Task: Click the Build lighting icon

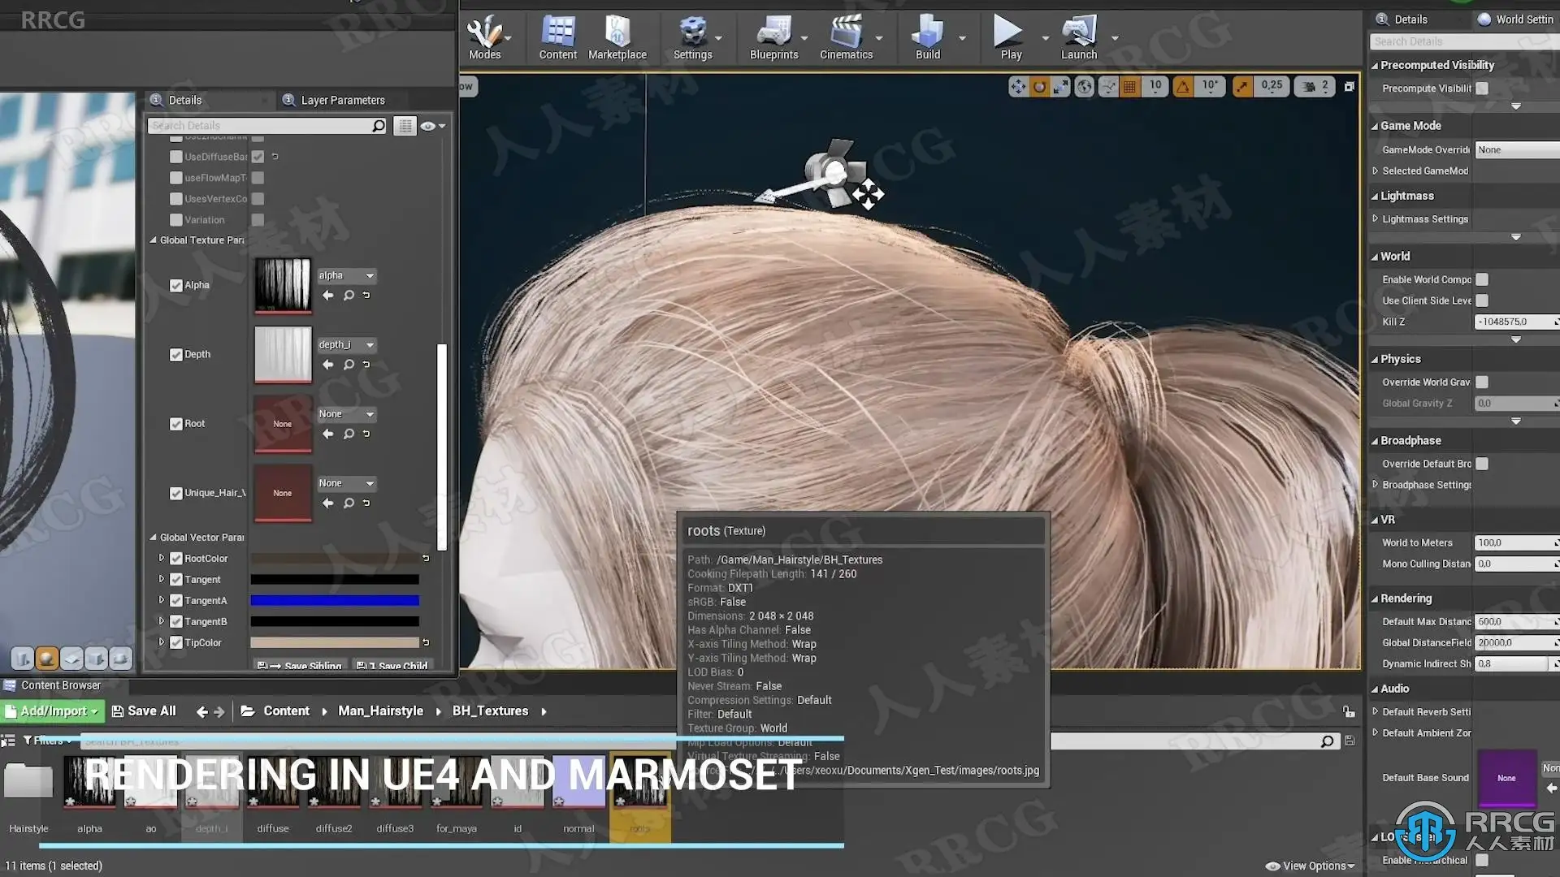Action: pos(927,37)
